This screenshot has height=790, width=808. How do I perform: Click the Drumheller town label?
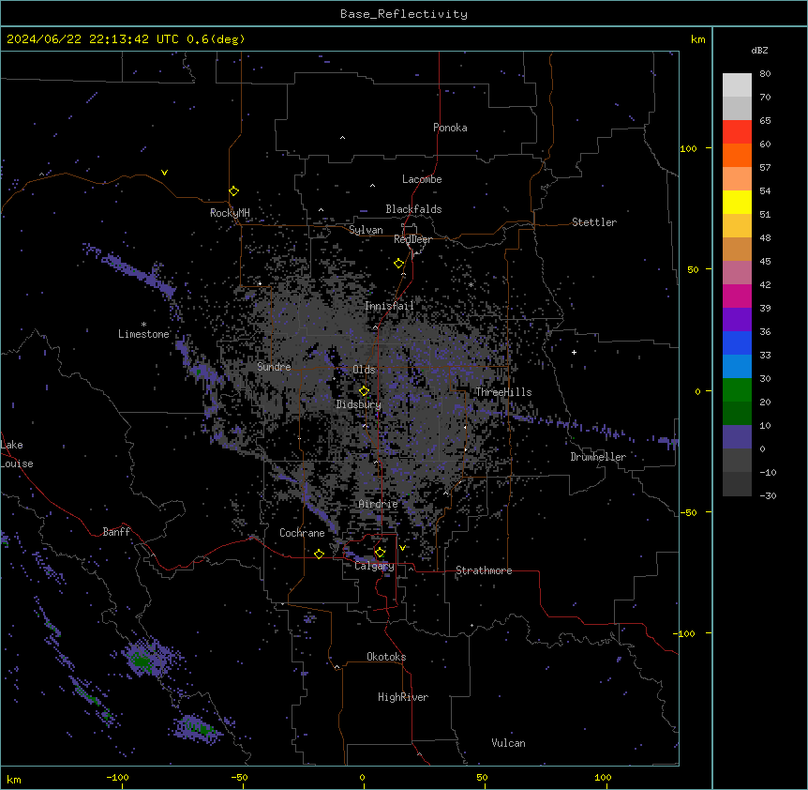click(598, 457)
